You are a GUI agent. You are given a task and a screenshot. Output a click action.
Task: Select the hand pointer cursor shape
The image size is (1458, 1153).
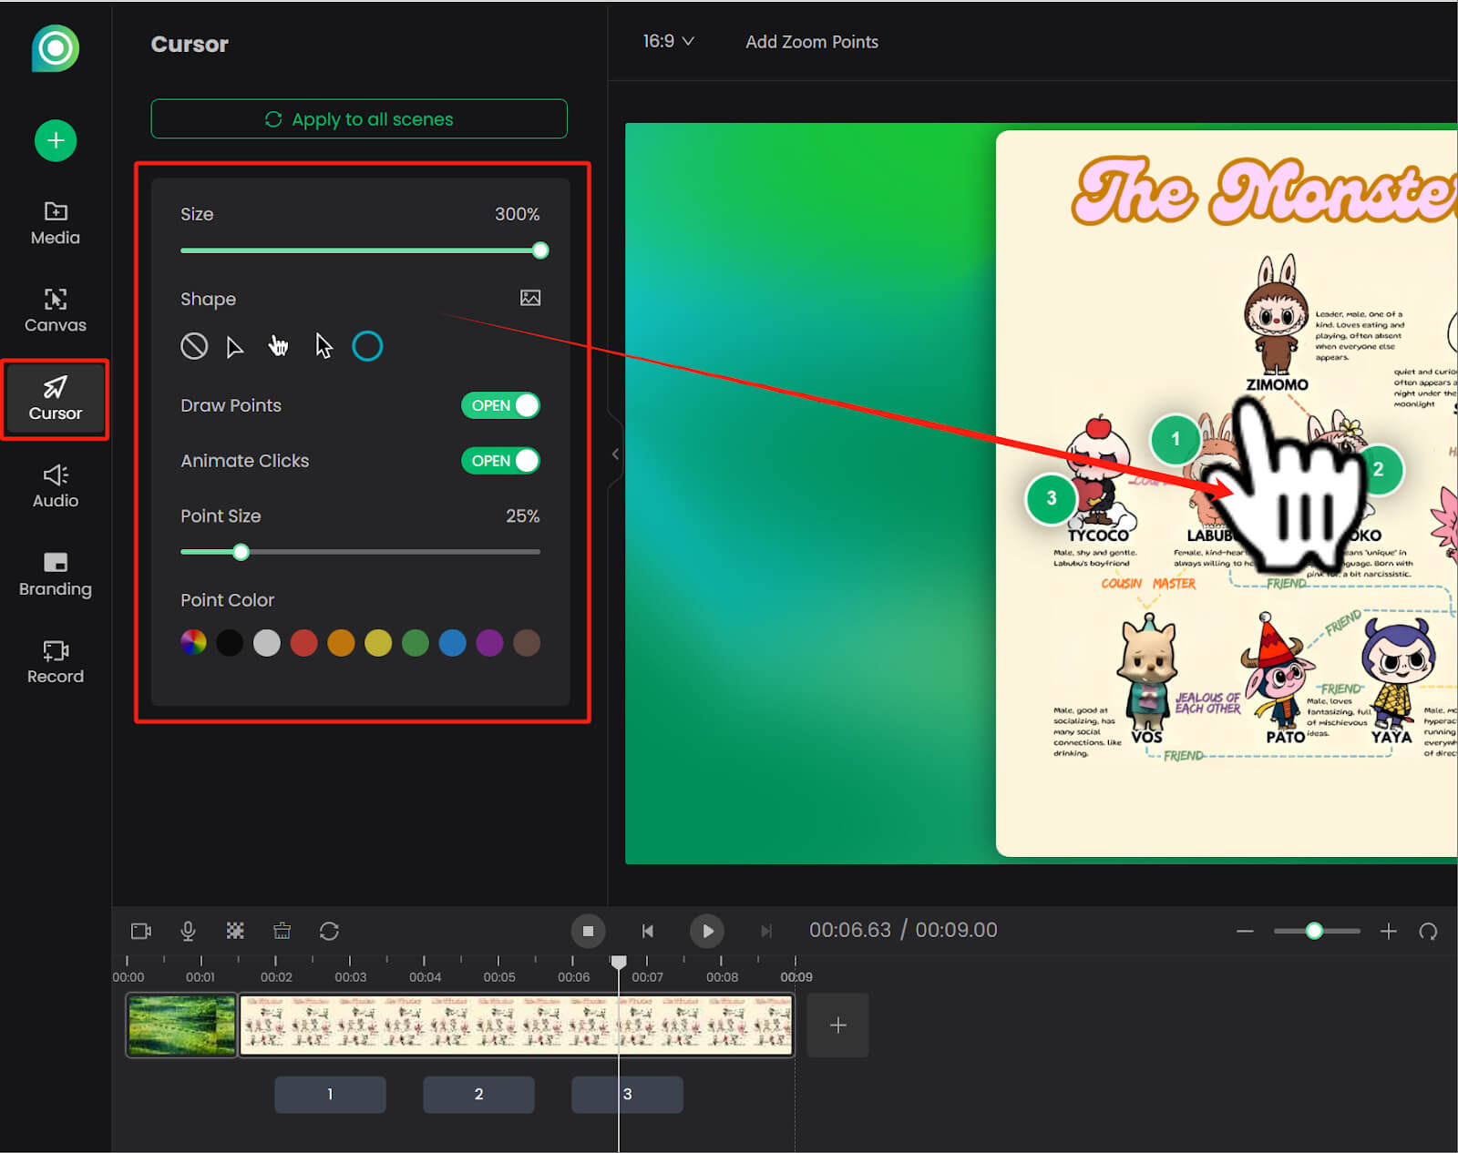(278, 346)
